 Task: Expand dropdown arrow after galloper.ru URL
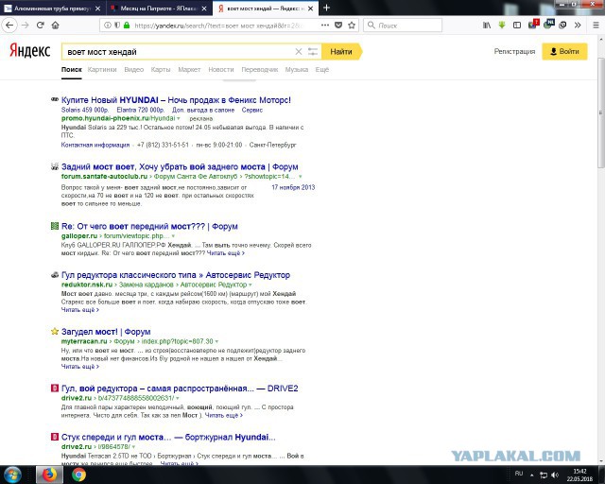173,235
